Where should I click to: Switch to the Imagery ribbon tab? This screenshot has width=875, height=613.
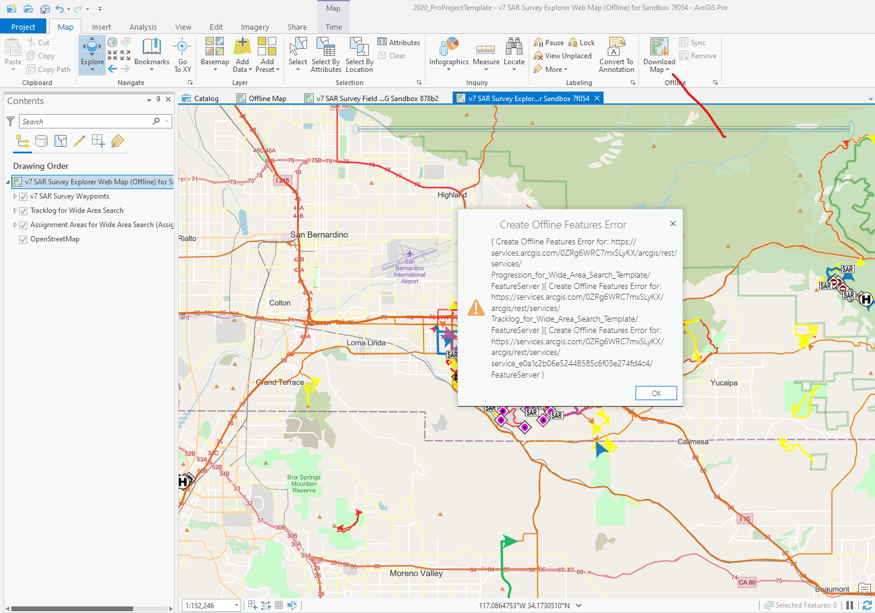click(255, 27)
